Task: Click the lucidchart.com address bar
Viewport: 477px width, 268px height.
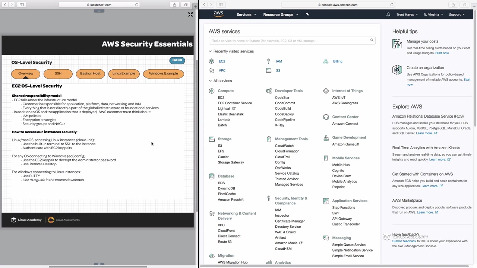Action: (x=99, y=5)
